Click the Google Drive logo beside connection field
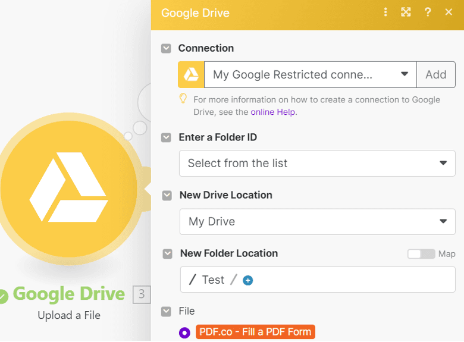 pos(191,74)
